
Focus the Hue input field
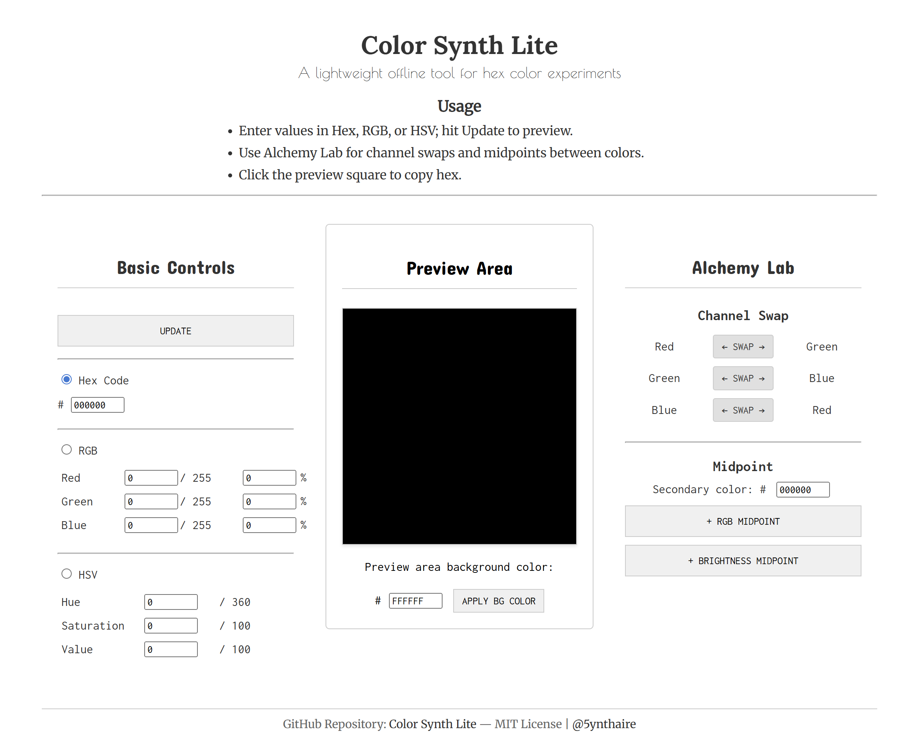click(171, 602)
